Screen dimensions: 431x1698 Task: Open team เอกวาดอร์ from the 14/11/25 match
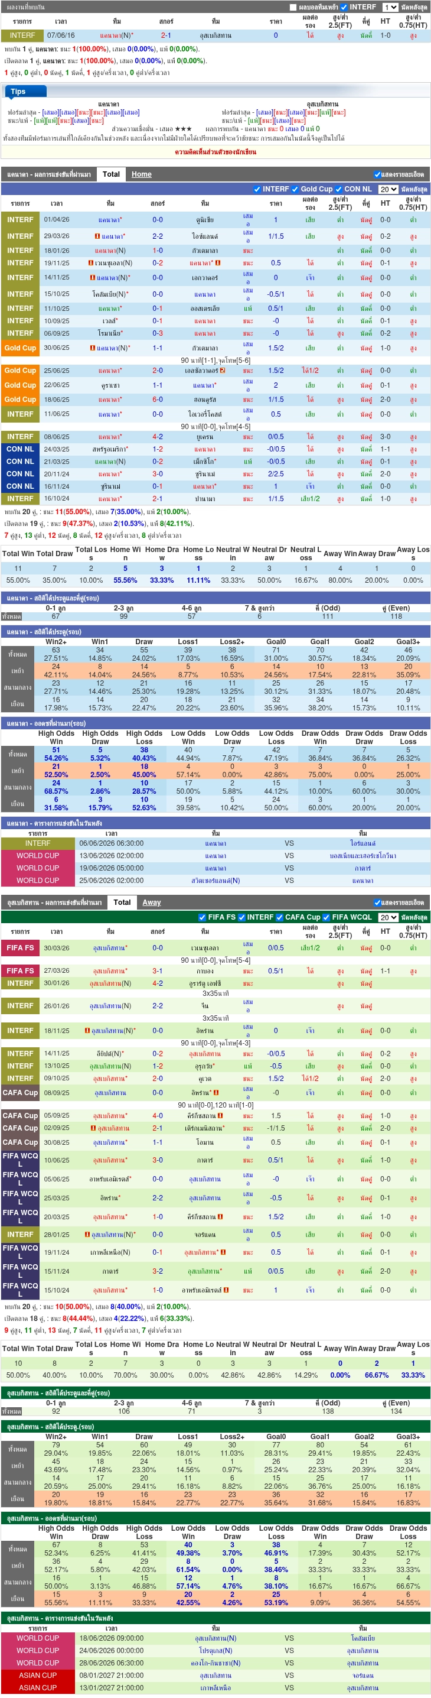pyautogui.click(x=205, y=278)
